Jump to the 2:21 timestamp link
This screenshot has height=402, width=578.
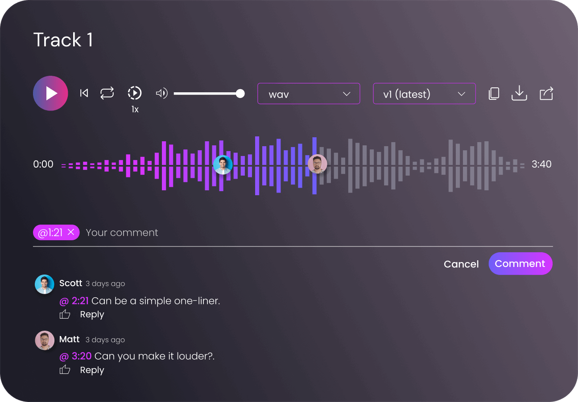74,301
